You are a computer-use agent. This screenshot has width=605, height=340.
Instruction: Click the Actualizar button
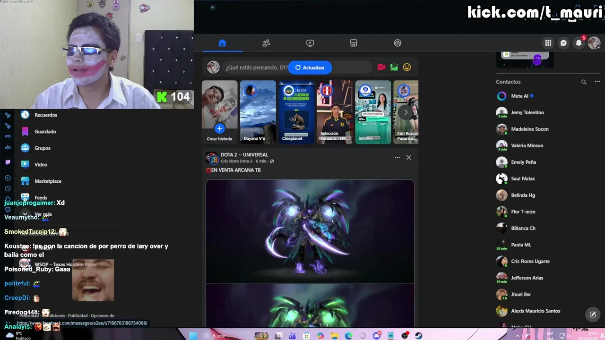(x=310, y=68)
